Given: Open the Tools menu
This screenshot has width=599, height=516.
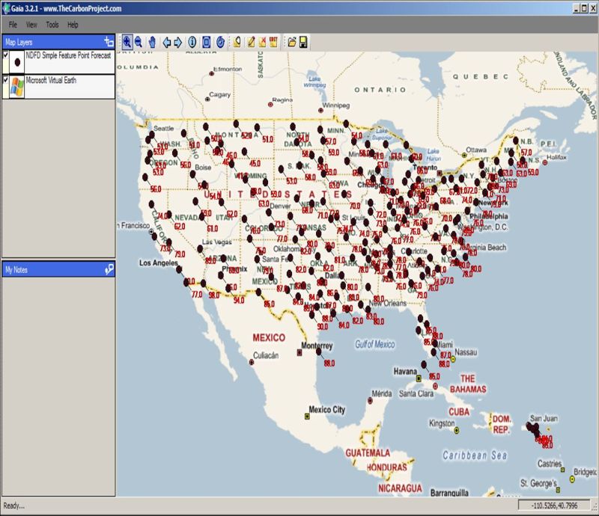Looking at the screenshot, I should [x=52, y=25].
